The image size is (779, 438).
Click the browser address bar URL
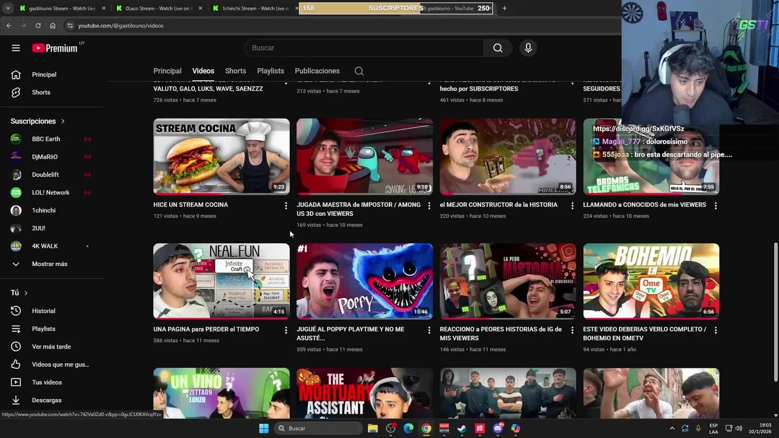(121, 26)
